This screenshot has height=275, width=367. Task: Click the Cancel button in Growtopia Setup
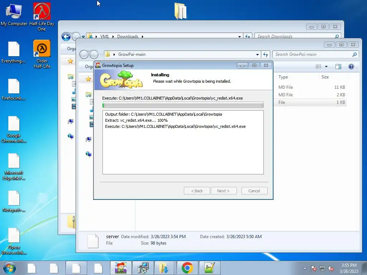254,191
